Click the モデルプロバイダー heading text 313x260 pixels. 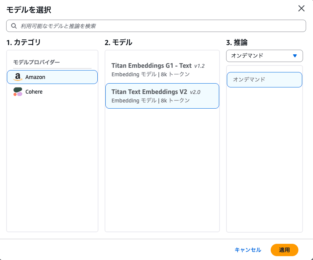pos(37,62)
